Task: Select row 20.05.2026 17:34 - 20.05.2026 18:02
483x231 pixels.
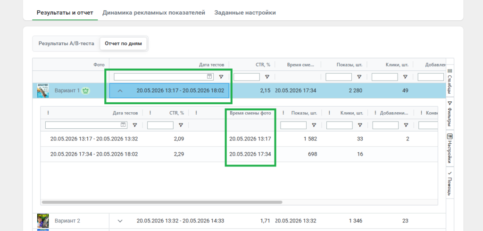Action: coord(239,154)
